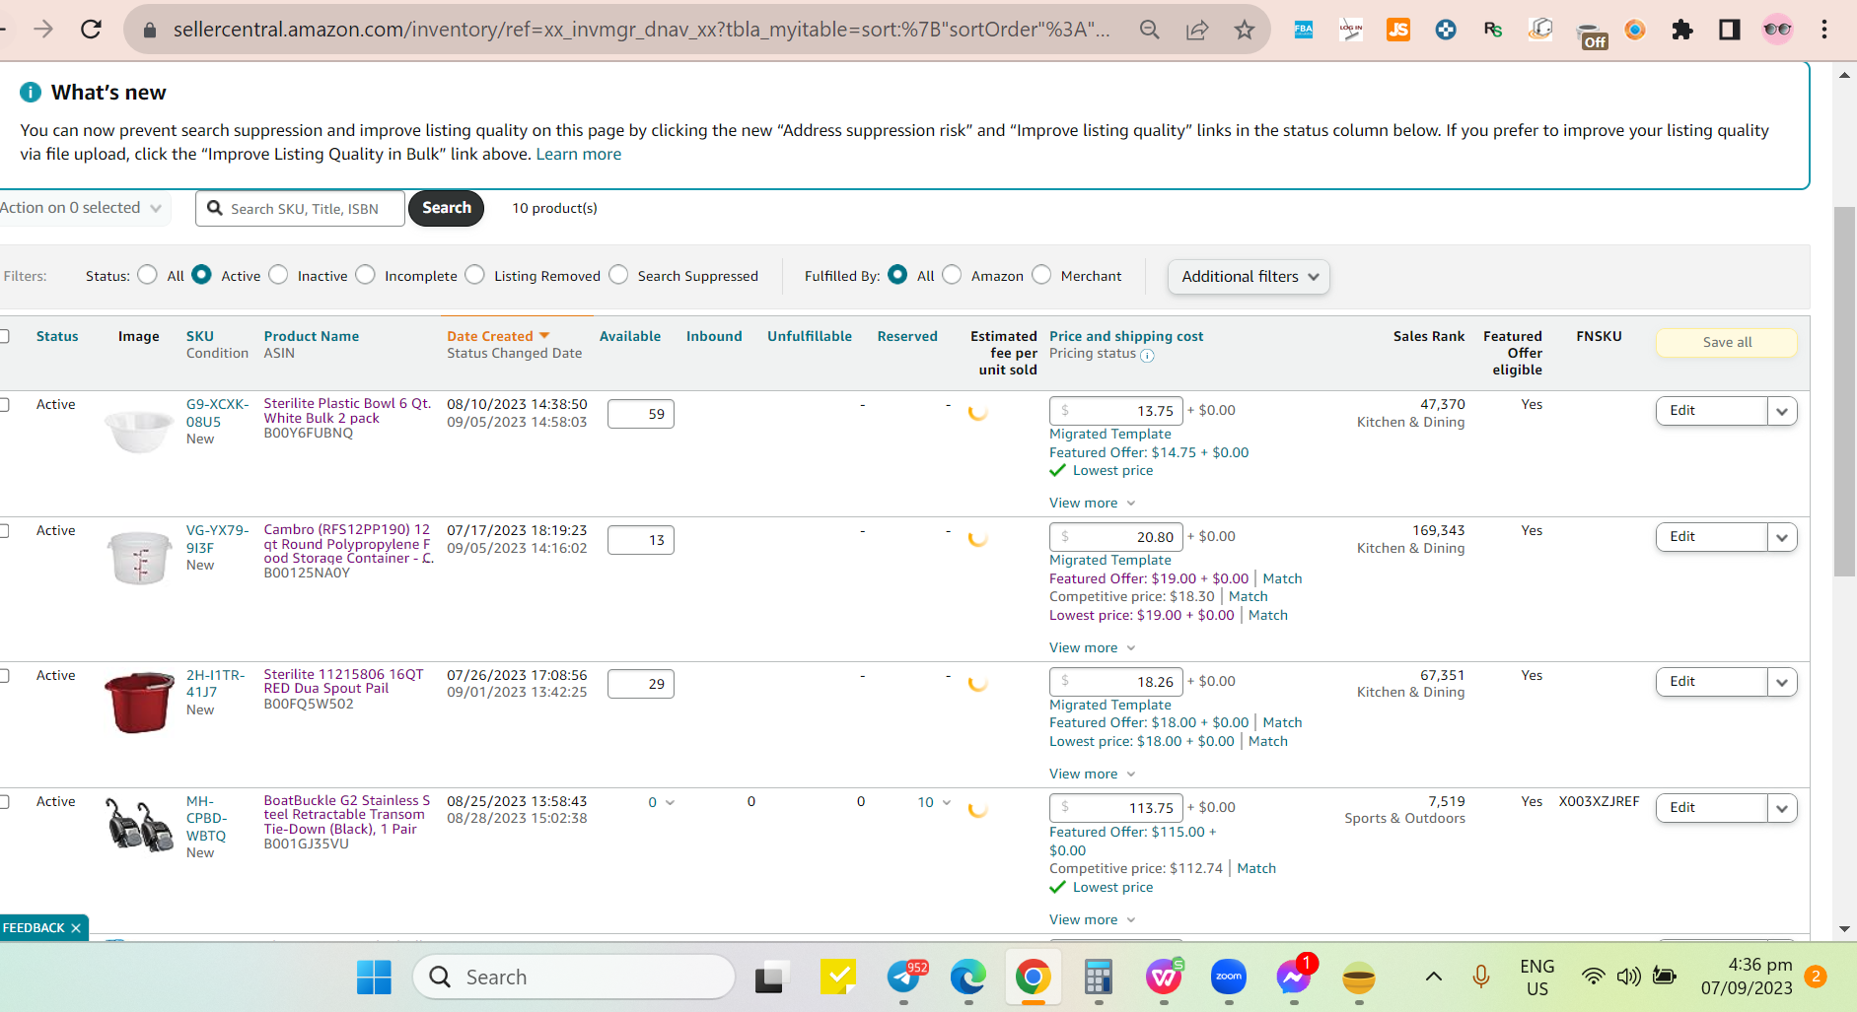Open Messenger from the taskbar
The height and width of the screenshot is (1012, 1857).
coord(1294,977)
